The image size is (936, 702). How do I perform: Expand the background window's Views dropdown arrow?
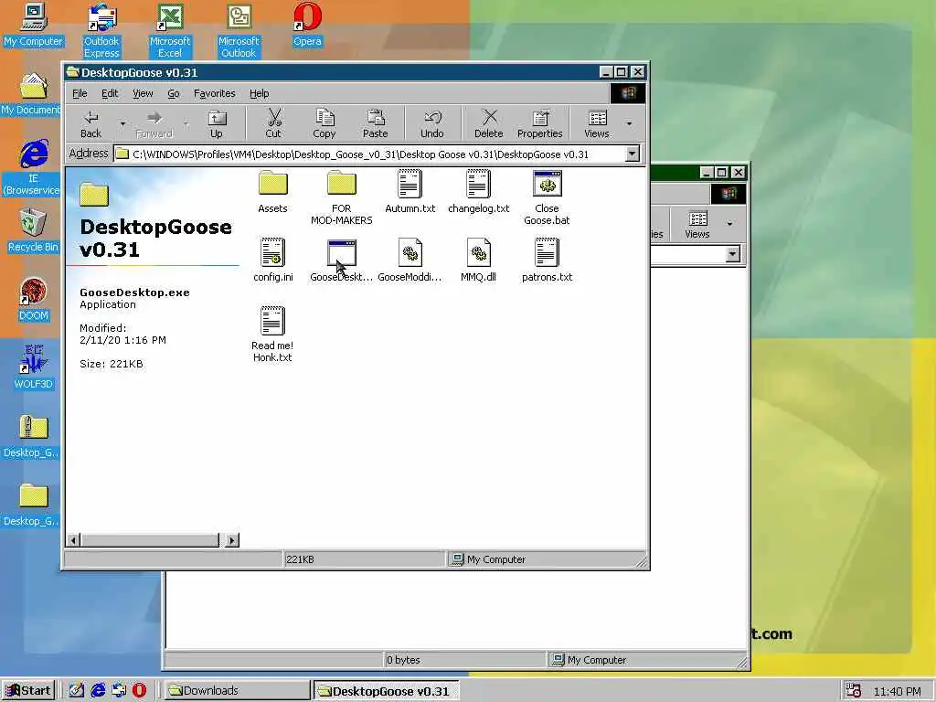point(729,225)
